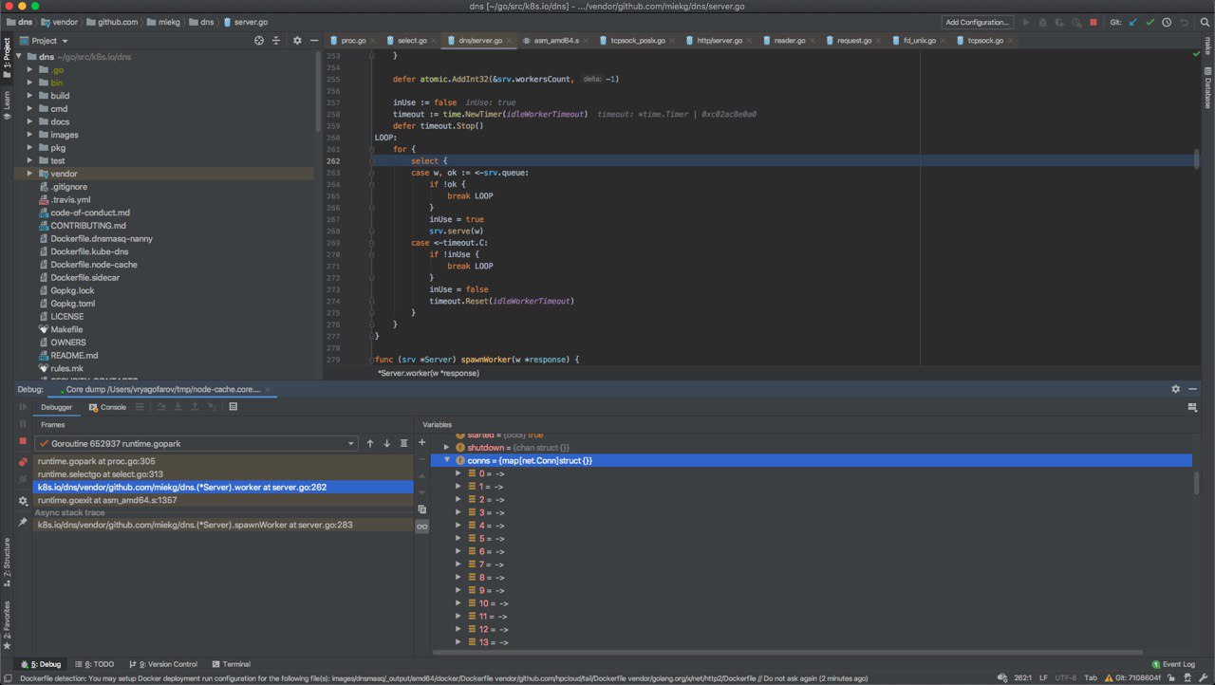Collapse the conns map variable
The image size is (1215, 685).
(x=446, y=460)
